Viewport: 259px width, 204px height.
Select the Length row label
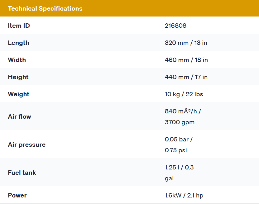[x=18, y=43]
